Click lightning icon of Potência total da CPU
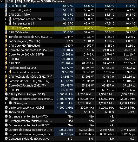This screenshot has height=142, width=138. (x=6, y=68)
